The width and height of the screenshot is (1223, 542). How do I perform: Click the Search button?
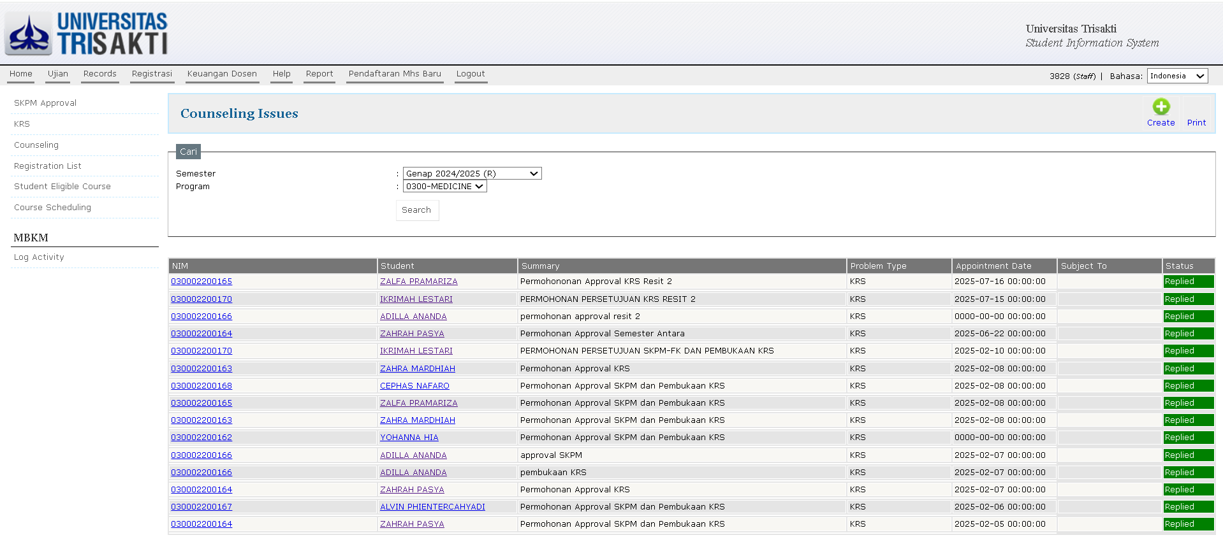417,210
